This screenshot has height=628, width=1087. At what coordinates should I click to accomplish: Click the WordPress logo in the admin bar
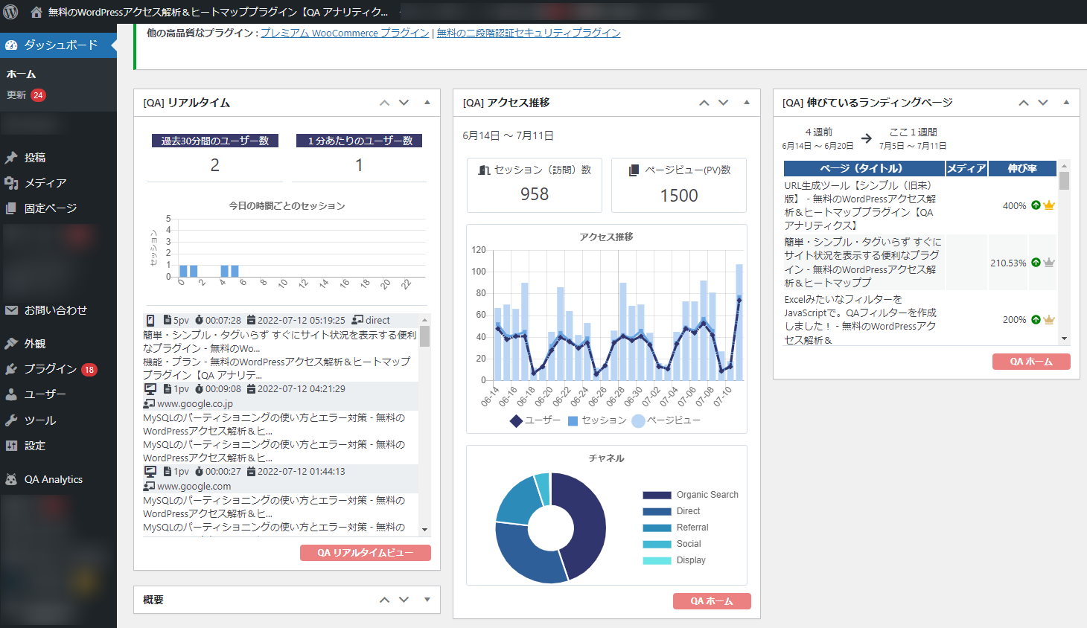[11, 12]
